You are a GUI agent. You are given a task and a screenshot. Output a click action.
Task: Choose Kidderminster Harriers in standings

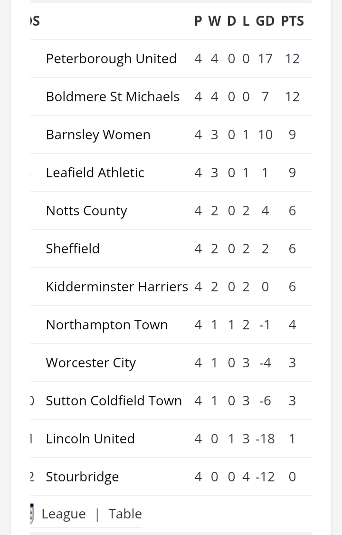pyautogui.click(x=117, y=287)
